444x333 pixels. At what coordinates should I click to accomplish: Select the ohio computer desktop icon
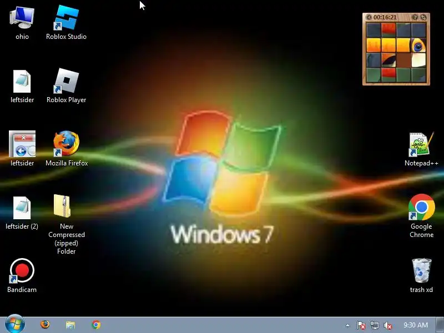click(x=22, y=23)
